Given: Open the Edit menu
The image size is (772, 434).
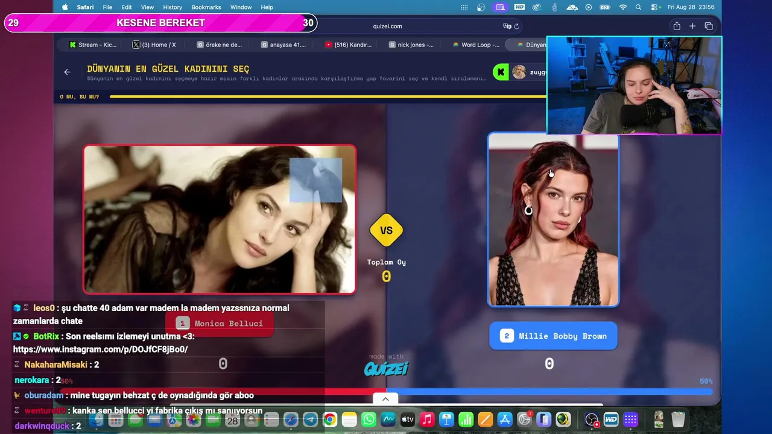Looking at the screenshot, I should click(127, 7).
